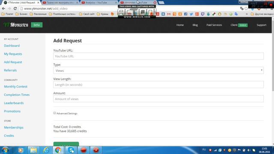Open Completion Times link

click(17, 95)
